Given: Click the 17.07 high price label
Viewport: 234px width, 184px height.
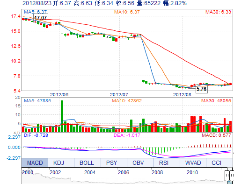Looking at the screenshot, I should [41, 18].
